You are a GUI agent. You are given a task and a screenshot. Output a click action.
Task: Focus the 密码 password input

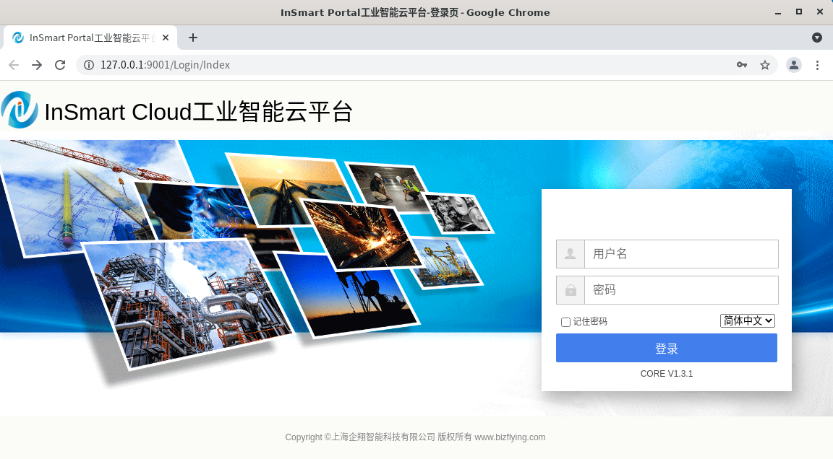tap(681, 290)
